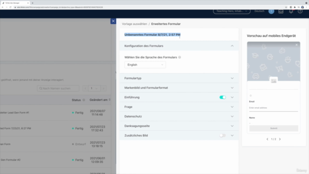This screenshot has width=309, height=174.
Task: Open the help question mark icon
Action: [300, 11]
